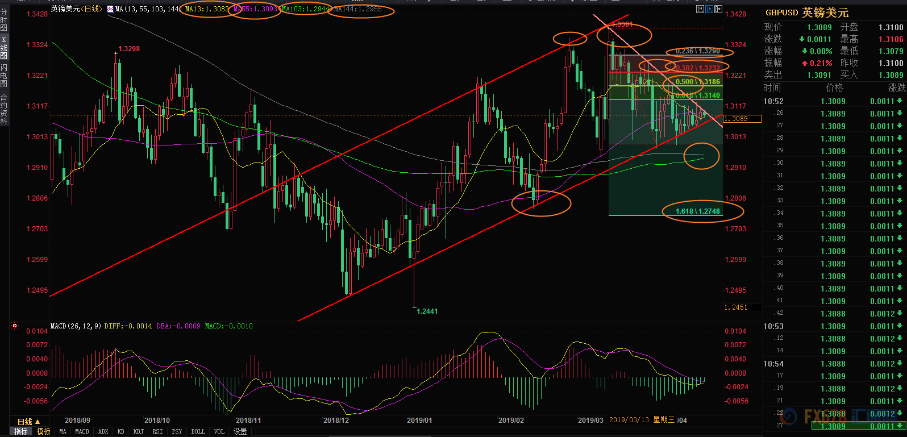907x437 pixels.
Task: Click the MA103:1.2944 value label
Action: [306, 9]
